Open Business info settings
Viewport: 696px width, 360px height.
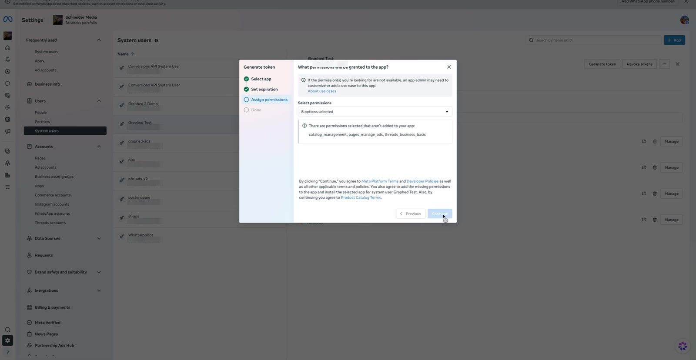tap(47, 84)
